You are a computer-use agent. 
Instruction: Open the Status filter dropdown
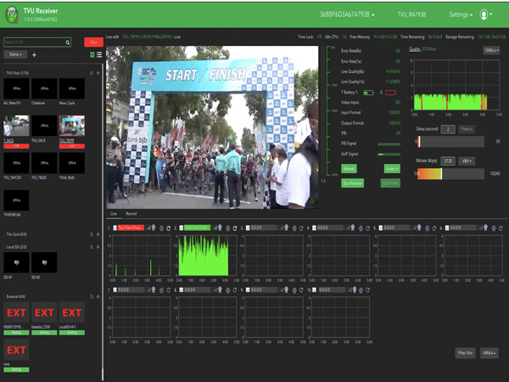pos(15,54)
